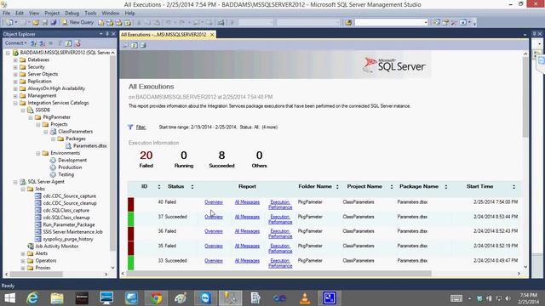Click the Object Explorer horizontal scrollbar thumb
This screenshot has width=545, height=306.
tap(36, 275)
